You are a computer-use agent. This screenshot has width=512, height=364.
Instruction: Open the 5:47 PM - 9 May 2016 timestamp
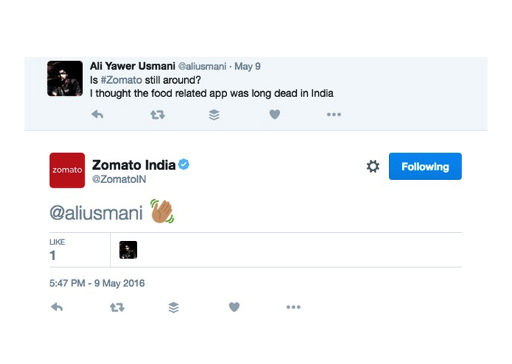click(x=96, y=283)
